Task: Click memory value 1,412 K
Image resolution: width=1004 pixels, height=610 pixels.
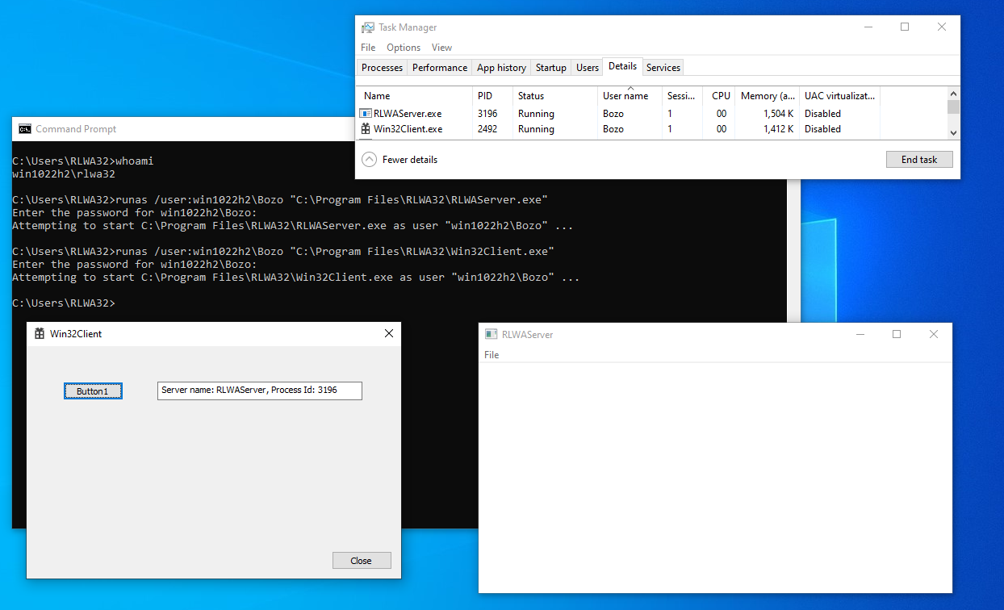Action: pos(778,129)
